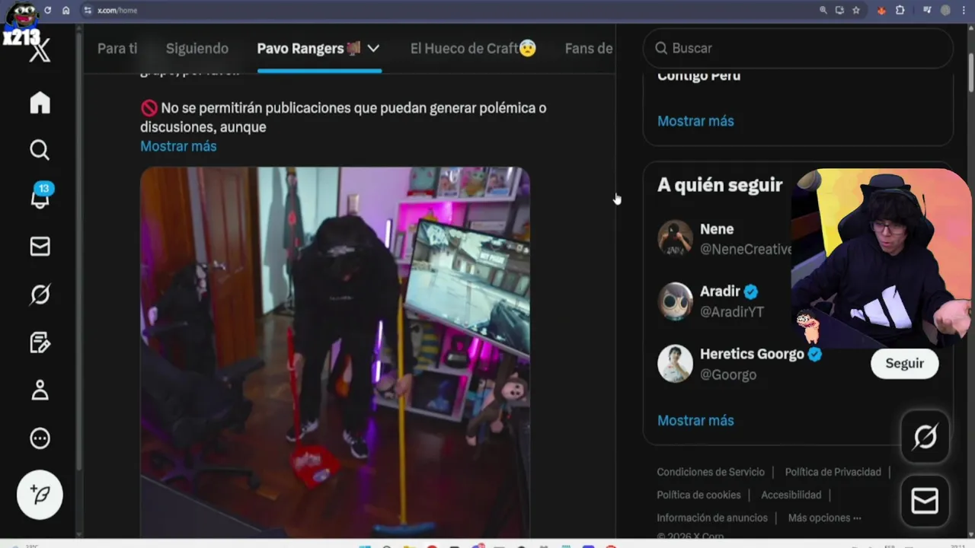Screen dimensions: 975x548
Task: Select the Pavo Rangers tab
Action: point(308,49)
